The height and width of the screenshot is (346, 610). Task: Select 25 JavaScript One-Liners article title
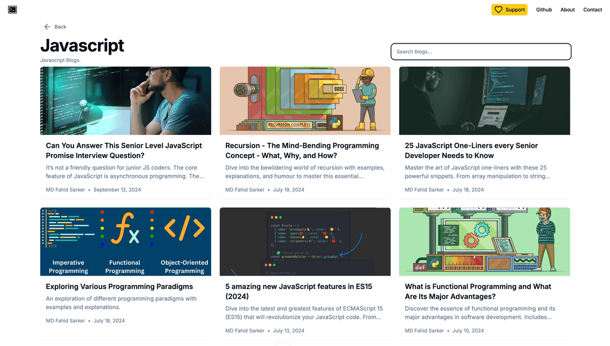tap(471, 150)
